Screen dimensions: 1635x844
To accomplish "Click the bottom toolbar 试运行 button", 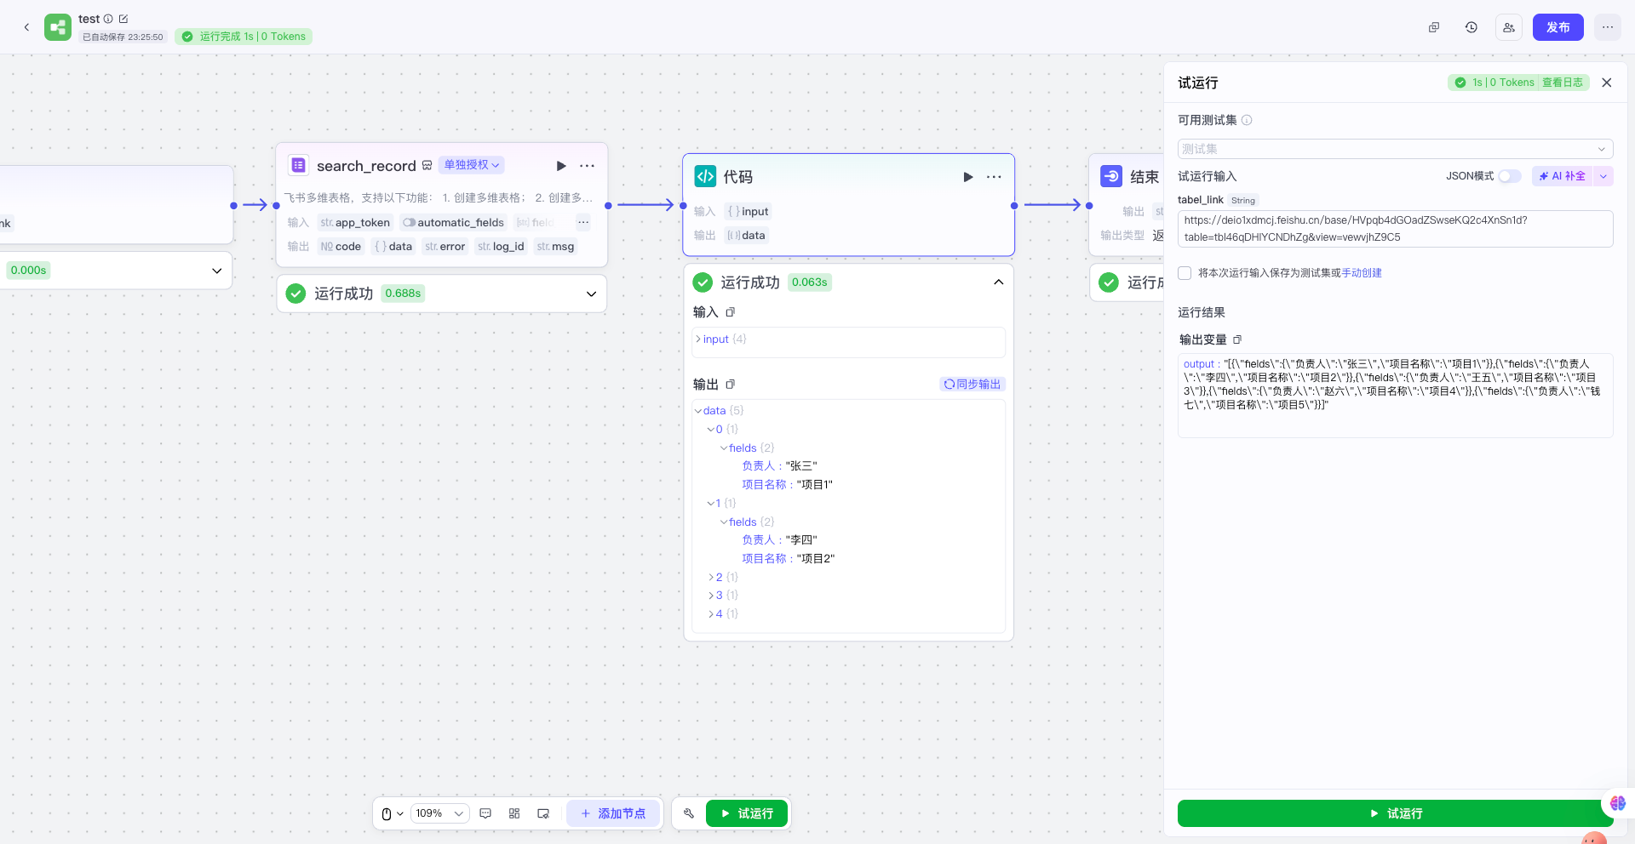I will pos(747,813).
